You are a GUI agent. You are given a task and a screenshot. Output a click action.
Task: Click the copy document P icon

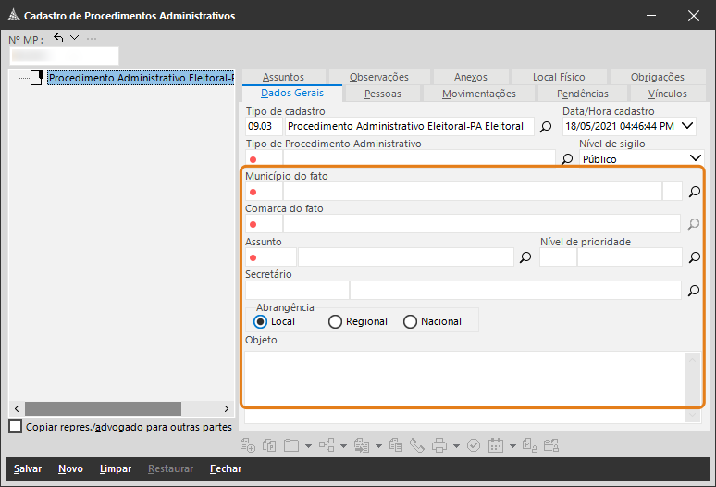269,445
